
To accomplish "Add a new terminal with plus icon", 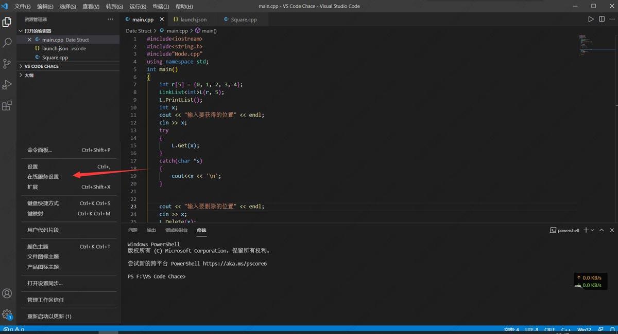I will [586, 230].
